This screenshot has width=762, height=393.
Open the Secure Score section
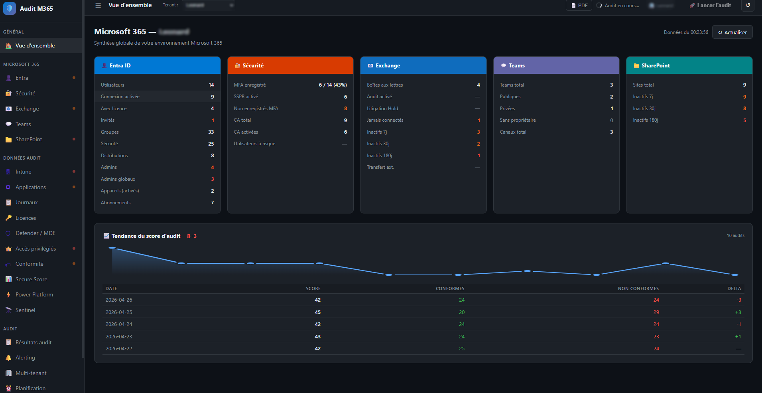tap(31, 279)
